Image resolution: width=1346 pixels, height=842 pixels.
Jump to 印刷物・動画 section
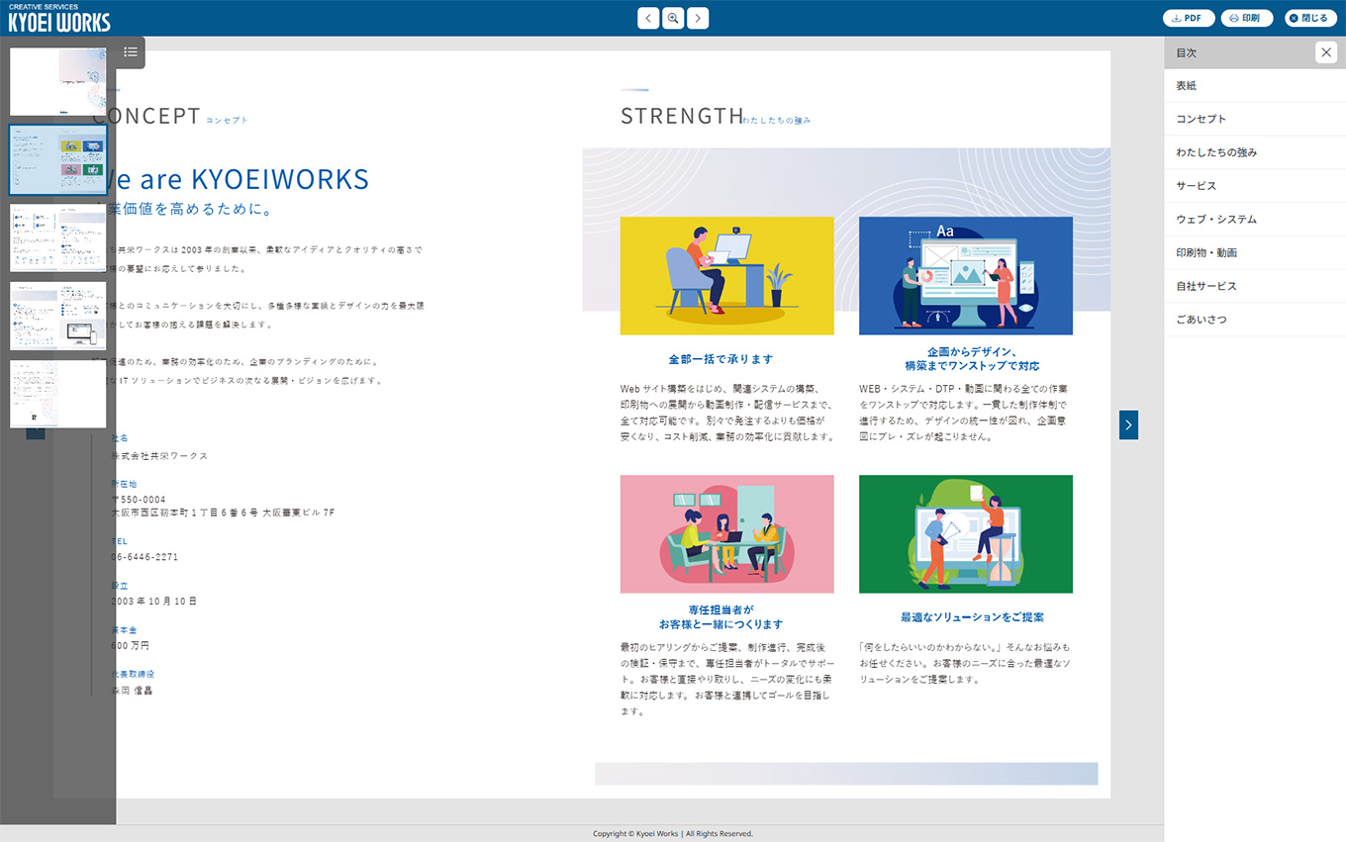coord(1255,252)
